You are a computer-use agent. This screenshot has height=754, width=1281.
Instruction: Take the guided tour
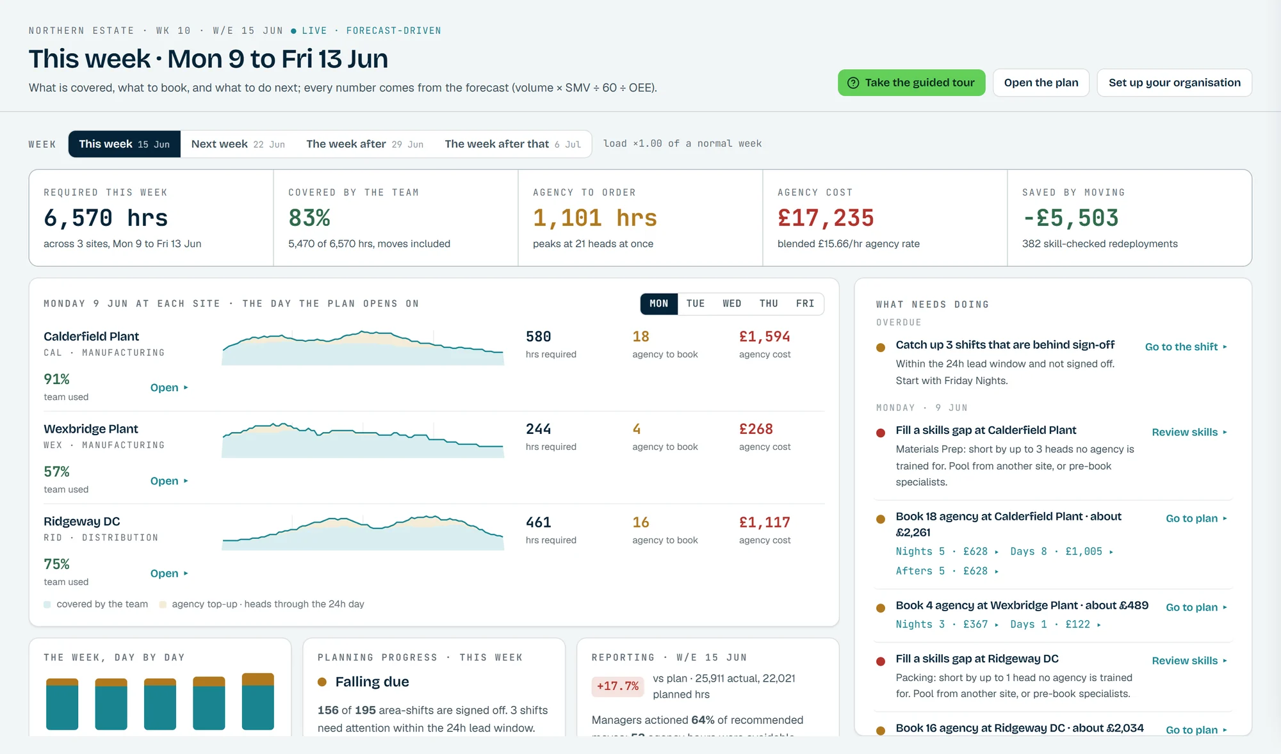tap(911, 83)
